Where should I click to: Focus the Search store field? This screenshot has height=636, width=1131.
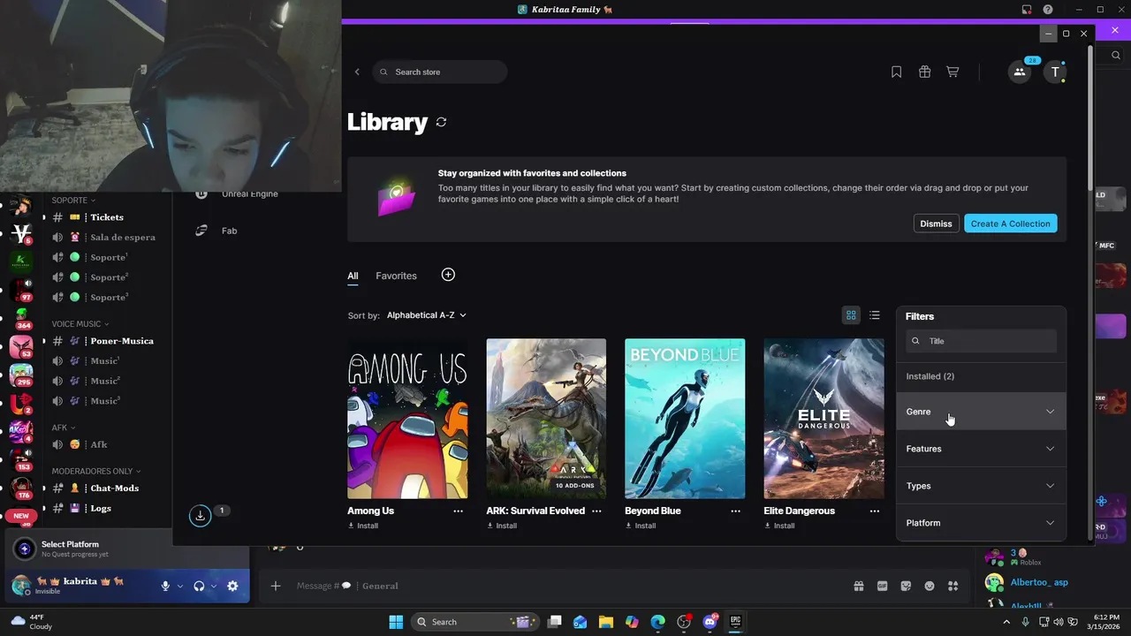tap(440, 72)
